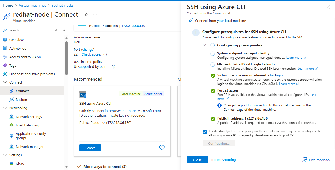This screenshot has height=170, width=335.
Task: Open the ellipsis more options menu
Action: 95,14
